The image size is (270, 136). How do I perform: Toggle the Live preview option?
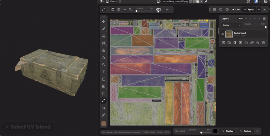tap(236, 9)
